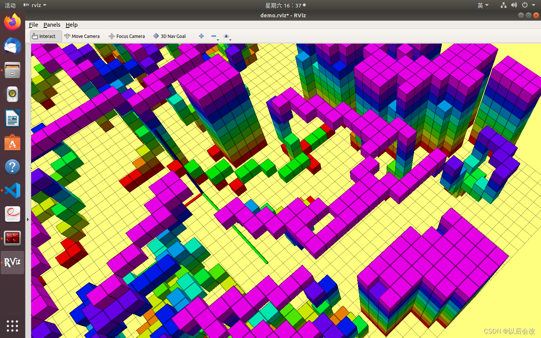Image resolution: width=541 pixels, height=338 pixels.
Task: Expand the hidden left panel arrow
Action: (28, 219)
